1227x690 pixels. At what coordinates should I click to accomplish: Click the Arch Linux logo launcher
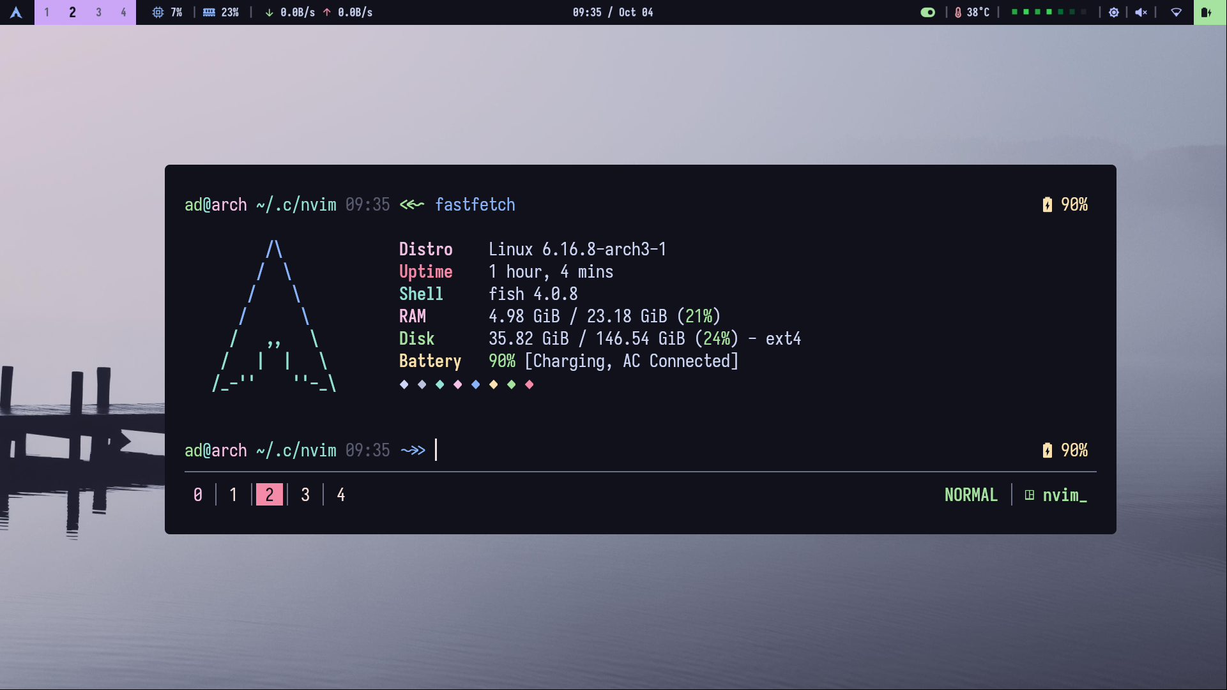coord(17,12)
